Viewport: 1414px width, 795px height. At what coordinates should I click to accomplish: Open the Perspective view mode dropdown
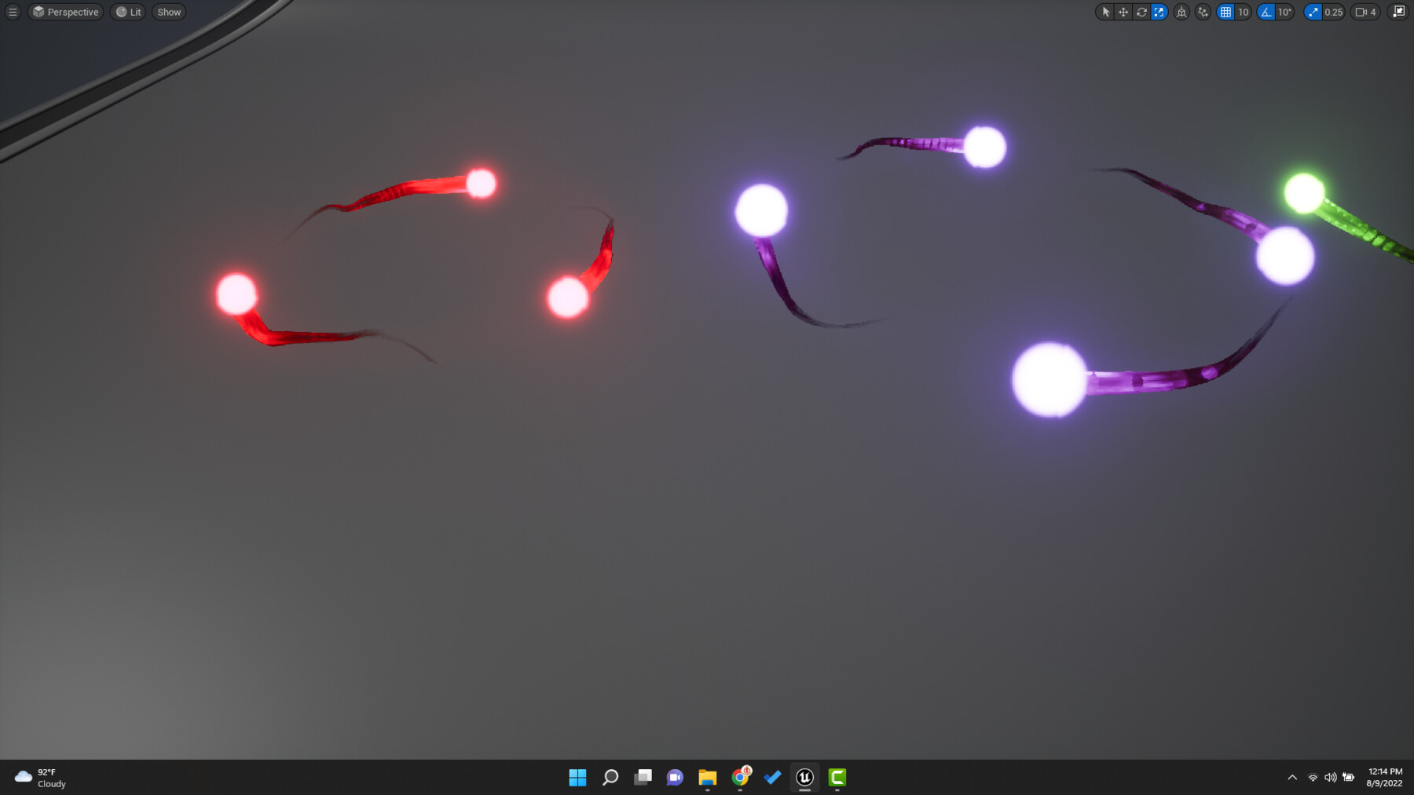click(x=65, y=12)
